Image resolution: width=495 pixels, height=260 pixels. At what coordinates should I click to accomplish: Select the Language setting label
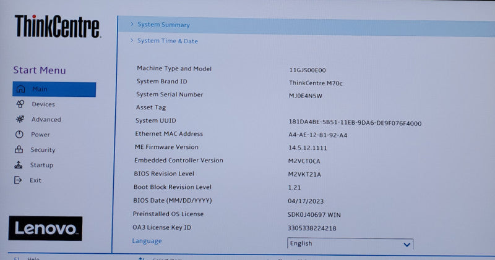pos(147,241)
